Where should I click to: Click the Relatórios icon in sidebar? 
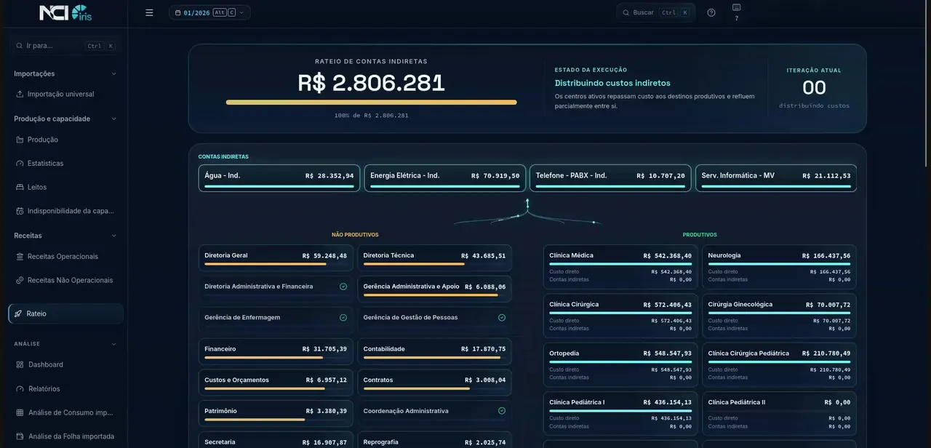point(20,389)
